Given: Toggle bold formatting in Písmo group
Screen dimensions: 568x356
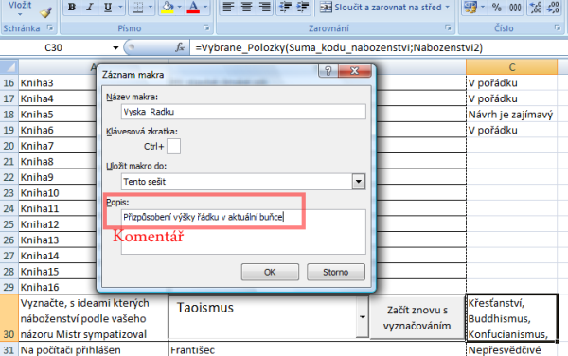Looking at the screenshot, I should pos(72,7).
